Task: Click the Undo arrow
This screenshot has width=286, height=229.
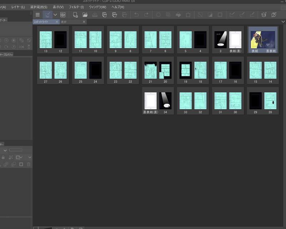Action: (x=137, y=15)
